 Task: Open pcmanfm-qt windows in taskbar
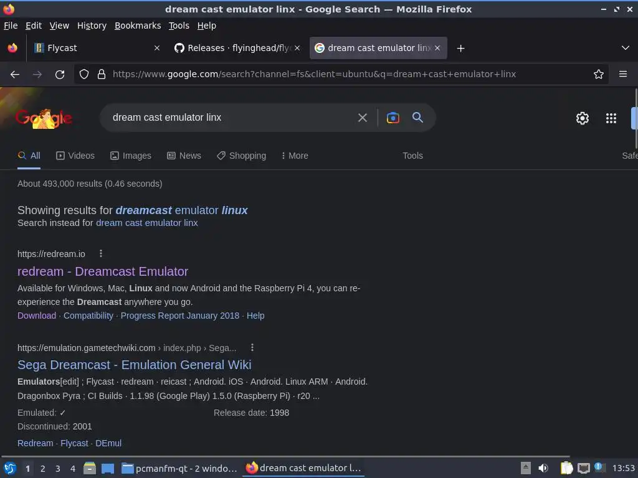[179, 469]
